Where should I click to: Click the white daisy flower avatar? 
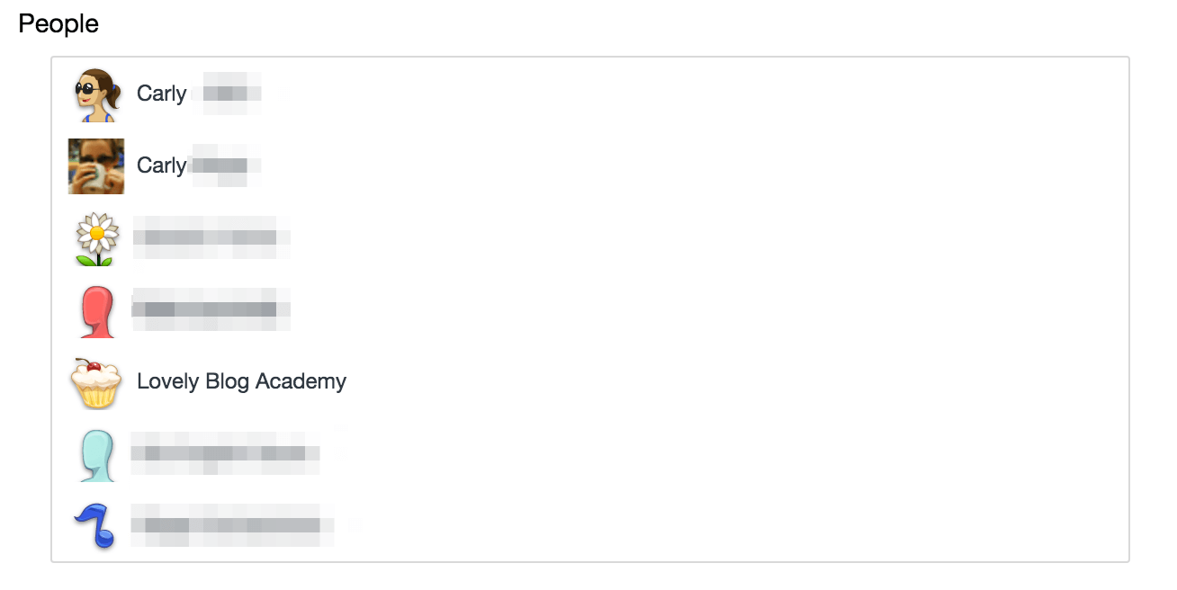96,238
